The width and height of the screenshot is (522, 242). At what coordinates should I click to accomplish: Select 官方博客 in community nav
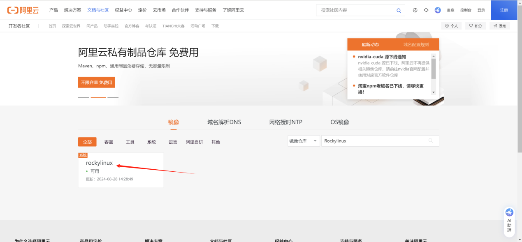tap(132, 26)
